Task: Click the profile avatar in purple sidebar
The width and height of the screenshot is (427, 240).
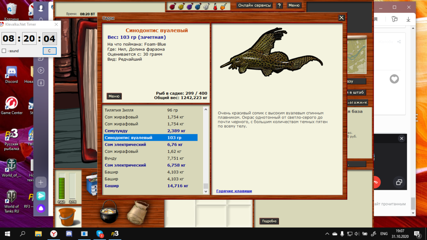Action: click(x=41, y=8)
